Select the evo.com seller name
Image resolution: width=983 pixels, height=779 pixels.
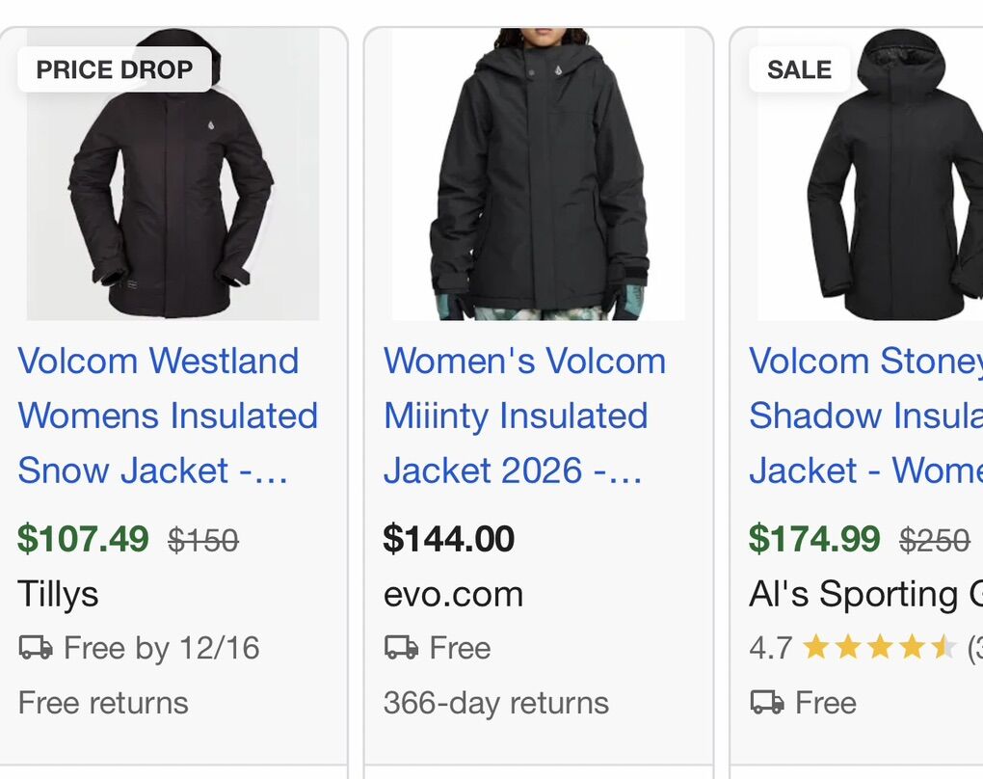pos(453,594)
